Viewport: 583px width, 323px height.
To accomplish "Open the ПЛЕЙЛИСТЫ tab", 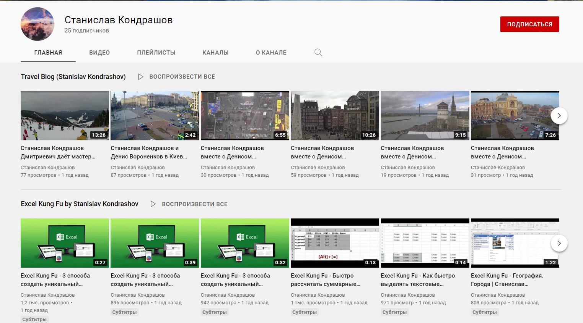I will click(x=156, y=53).
